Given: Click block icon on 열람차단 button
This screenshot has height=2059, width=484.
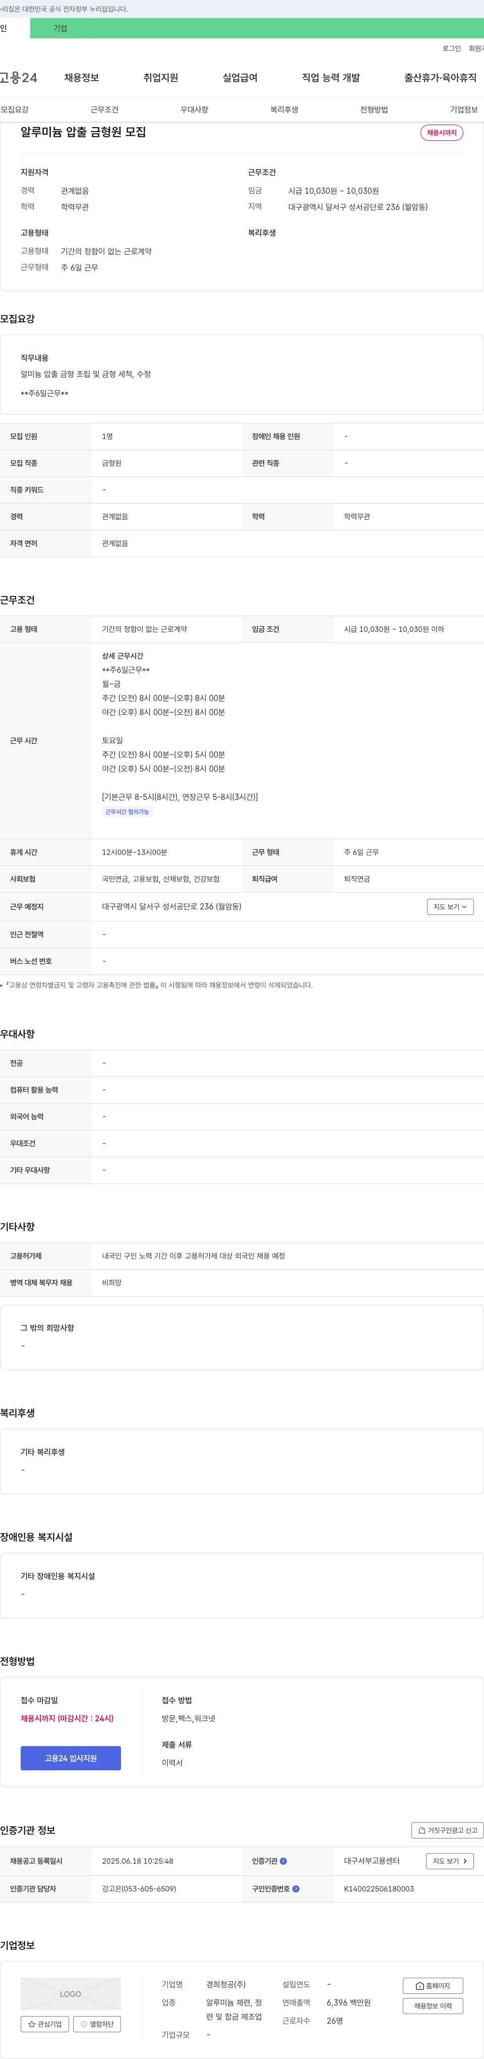Looking at the screenshot, I should tap(84, 2024).
